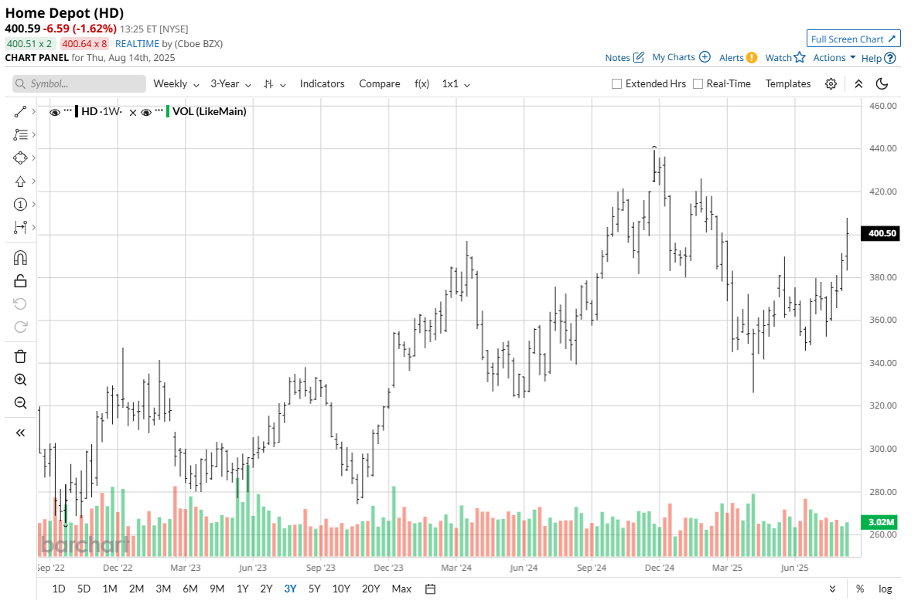Screen dimensions: 918x604
Task: Expand the shapes tool submenu chevron
Action: 34,158
